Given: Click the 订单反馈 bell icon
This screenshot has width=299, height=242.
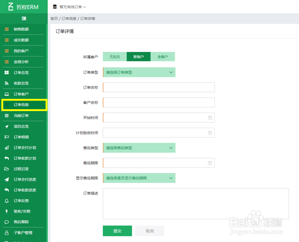Looking at the screenshot, I should coord(6,200).
